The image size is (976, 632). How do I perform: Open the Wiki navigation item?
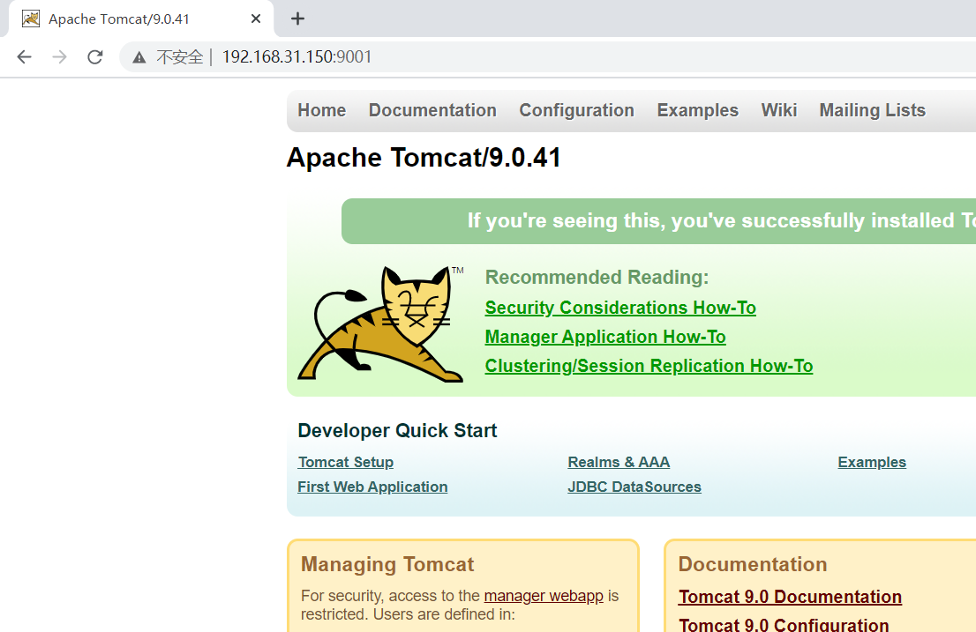coord(778,110)
